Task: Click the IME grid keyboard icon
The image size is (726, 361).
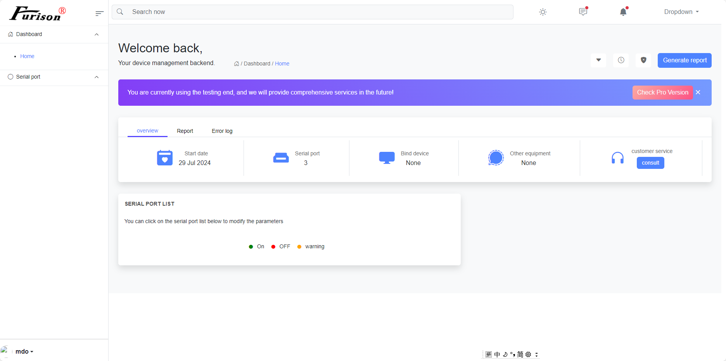Action: (x=489, y=354)
